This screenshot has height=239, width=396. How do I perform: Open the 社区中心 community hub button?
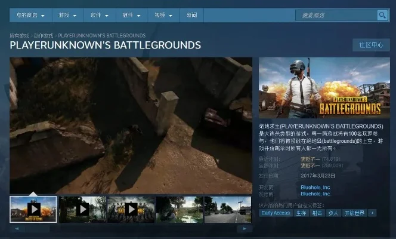pyautogui.click(x=371, y=45)
